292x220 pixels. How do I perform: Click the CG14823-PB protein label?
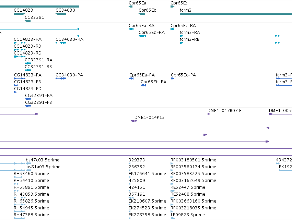pyautogui.click(x=27, y=82)
